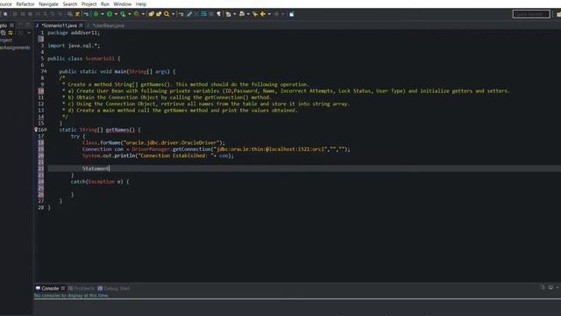
Task: Click Collapse All in Package Explorer
Action: tap(3, 32)
